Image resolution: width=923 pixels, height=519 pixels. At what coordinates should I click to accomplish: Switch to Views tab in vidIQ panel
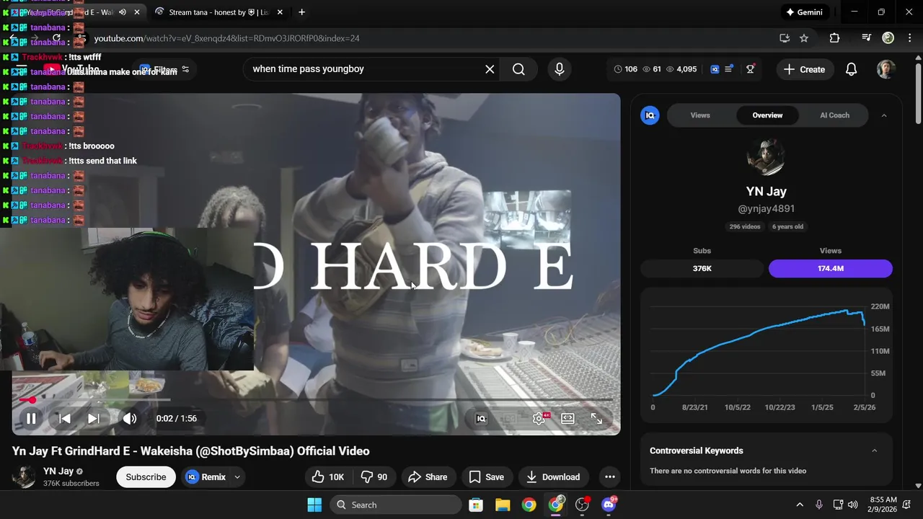(x=700, y=115)
